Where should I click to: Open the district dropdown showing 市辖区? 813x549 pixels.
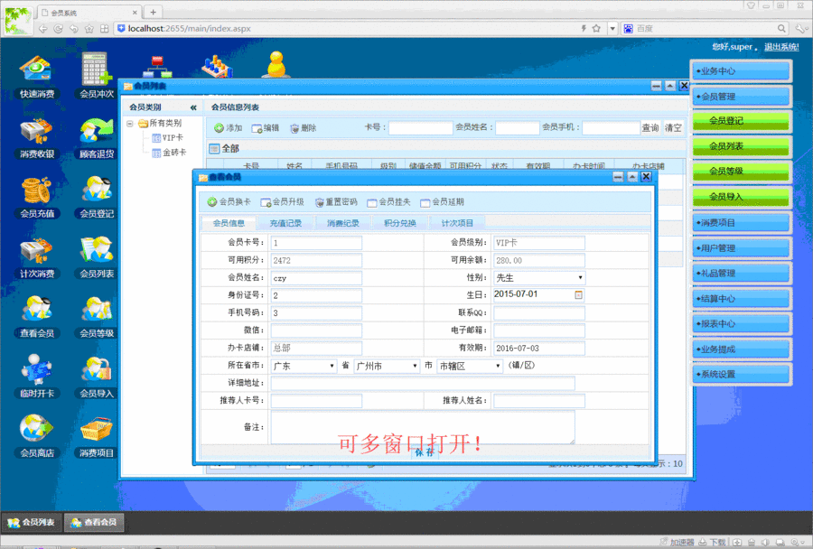click(x=470, y=366)
